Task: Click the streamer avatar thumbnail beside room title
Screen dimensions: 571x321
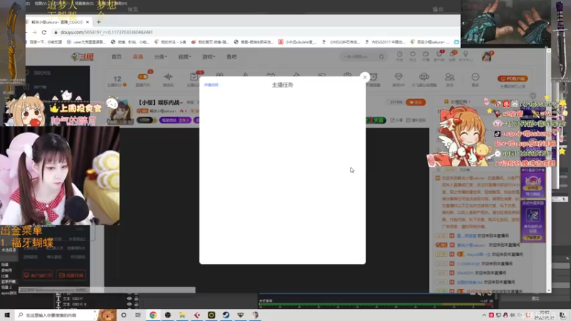Action: click(x=121, y=111)
